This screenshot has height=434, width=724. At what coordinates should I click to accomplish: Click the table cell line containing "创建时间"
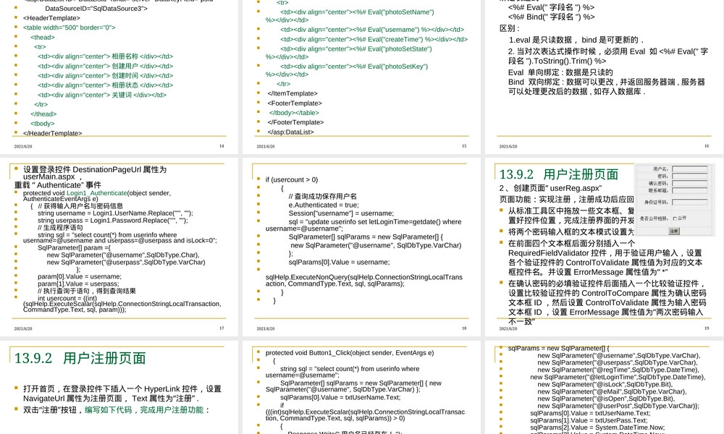tap(105, 76)
